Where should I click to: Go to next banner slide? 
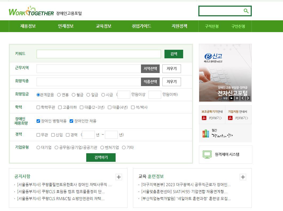tap(248, 98)
